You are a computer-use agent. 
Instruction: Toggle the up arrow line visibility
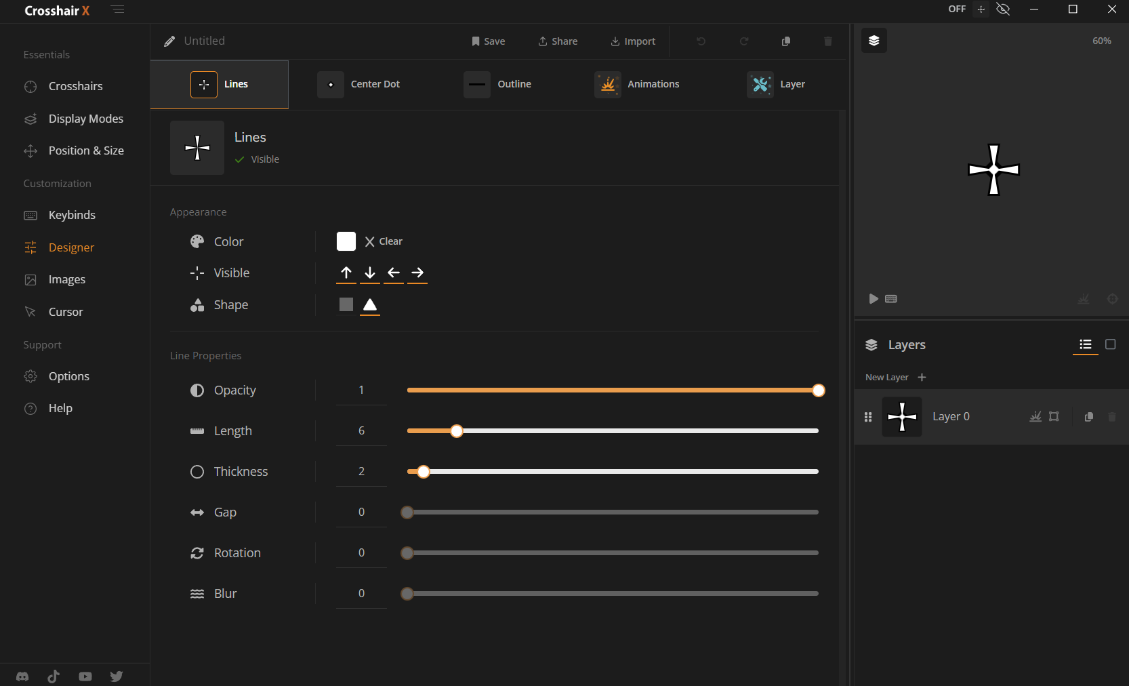tap(346, 273)
